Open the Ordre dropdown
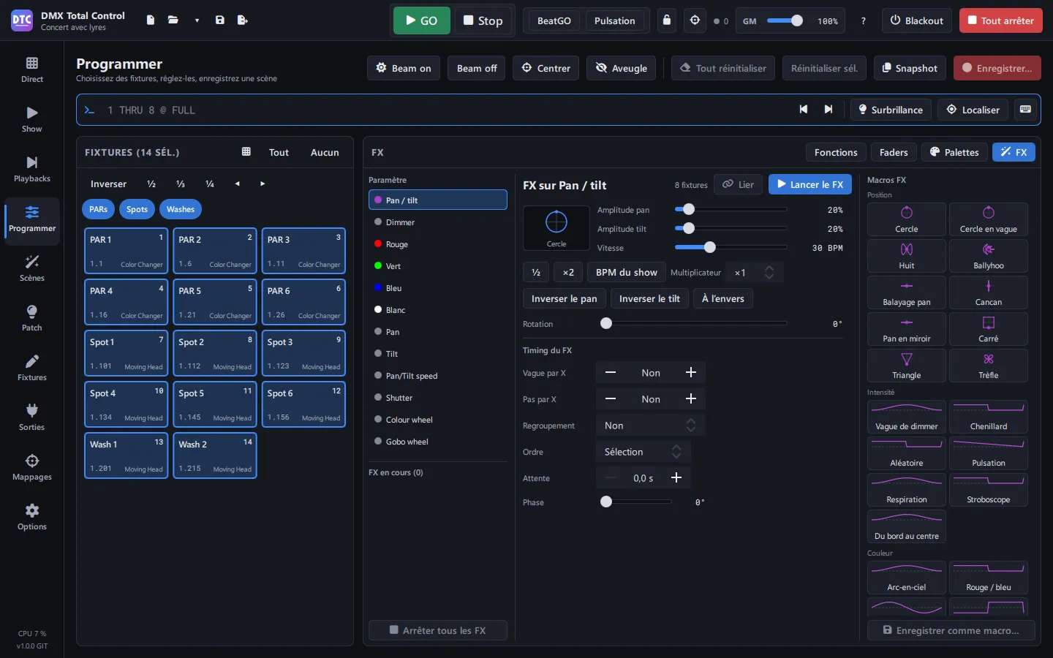1053x658 pixels. point(643,452)
